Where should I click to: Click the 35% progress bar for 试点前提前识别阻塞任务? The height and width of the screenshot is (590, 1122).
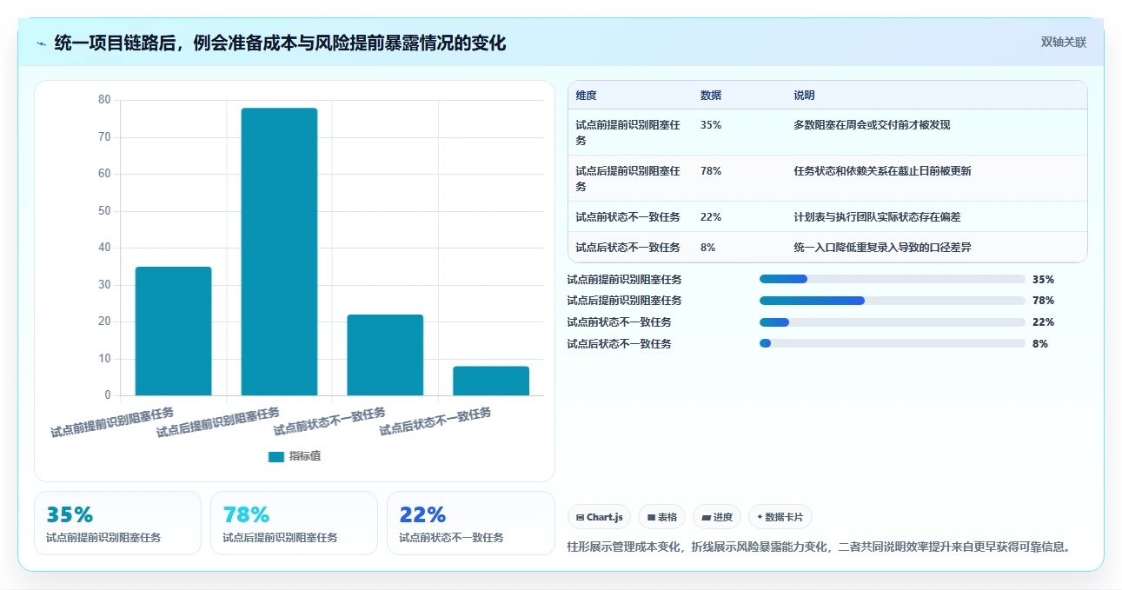click(893, 279)
